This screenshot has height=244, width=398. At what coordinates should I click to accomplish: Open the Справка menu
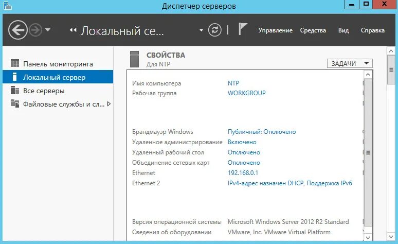coord(372,30)
